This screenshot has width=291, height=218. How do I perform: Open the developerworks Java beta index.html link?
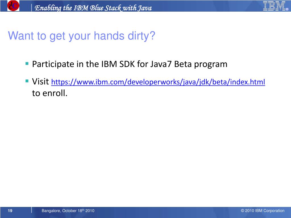click(x=158, y=82)
